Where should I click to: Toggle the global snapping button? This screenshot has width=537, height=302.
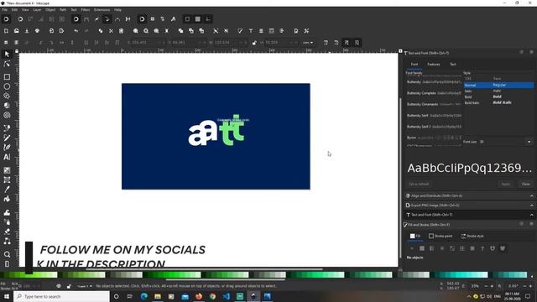point(6,19)
